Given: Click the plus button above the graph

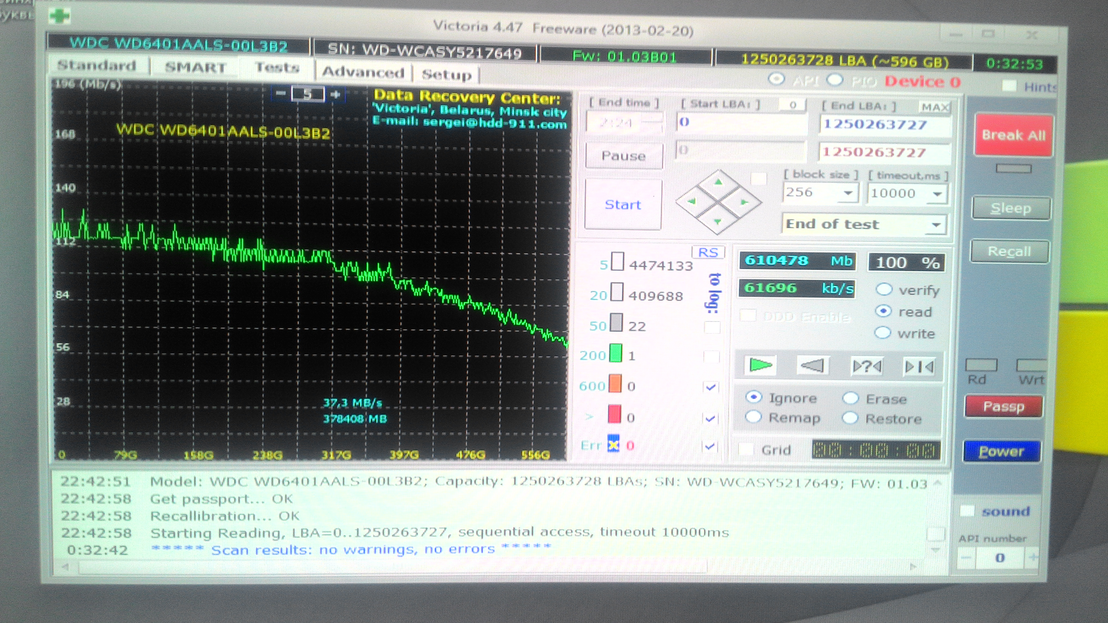Looking at the screenshot, I should pos(335,94).
